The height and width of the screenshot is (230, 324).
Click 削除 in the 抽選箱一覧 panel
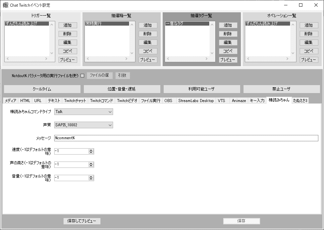coord(148,34)
